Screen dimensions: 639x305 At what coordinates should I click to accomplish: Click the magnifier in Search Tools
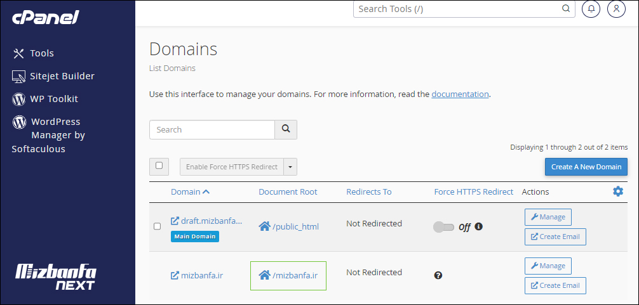click(566, 8)
